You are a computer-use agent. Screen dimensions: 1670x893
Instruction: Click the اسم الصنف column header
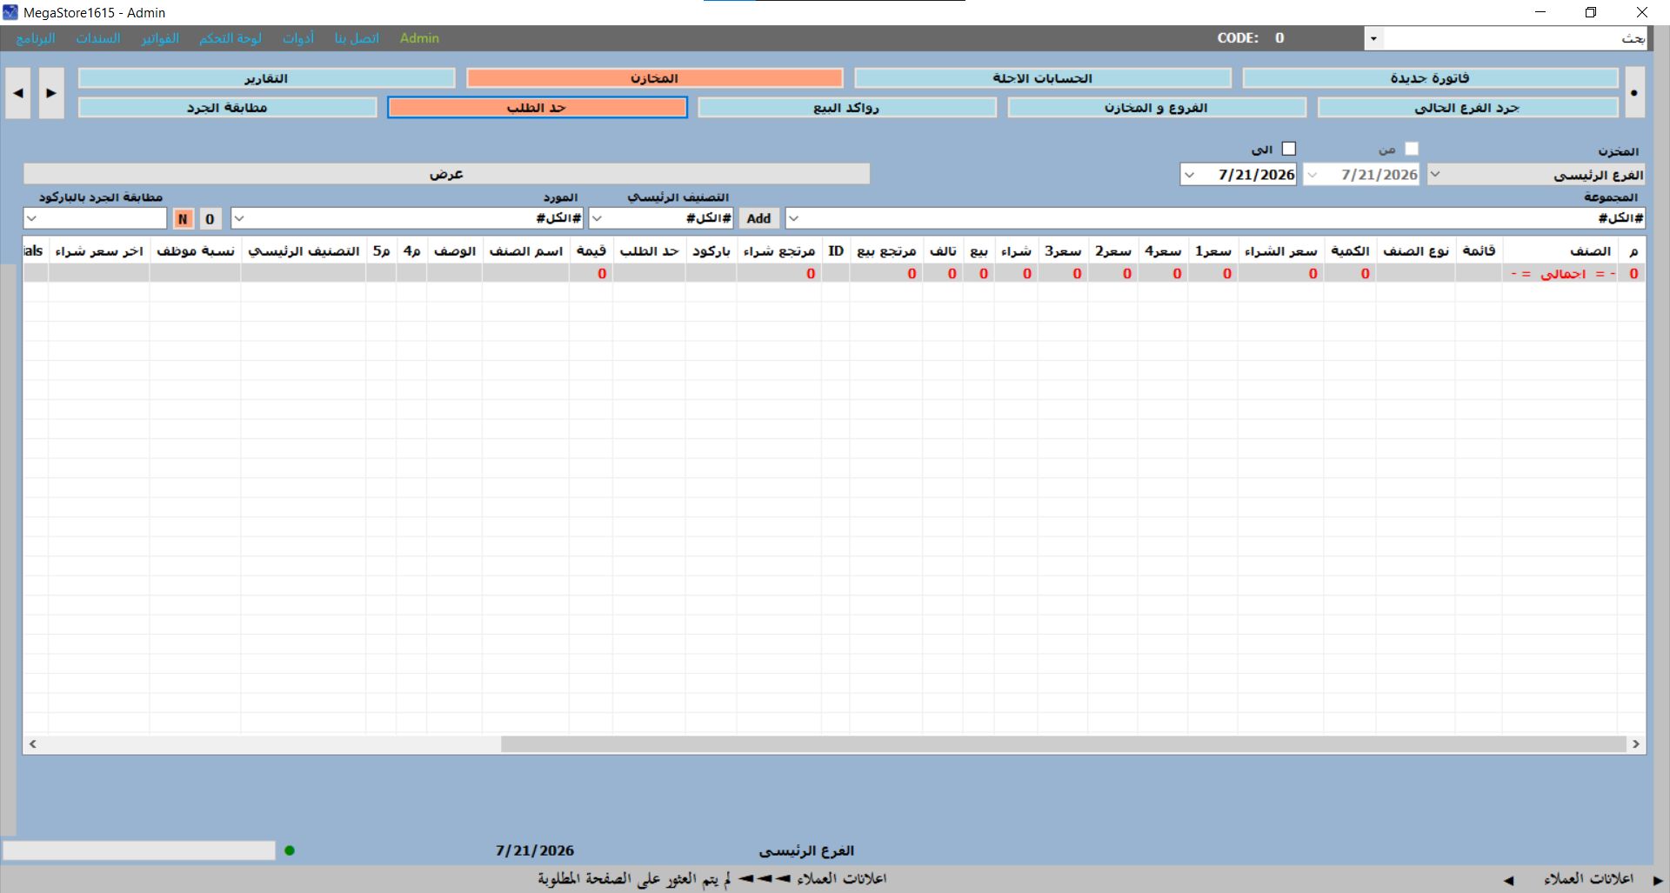(x=525, y=251)
